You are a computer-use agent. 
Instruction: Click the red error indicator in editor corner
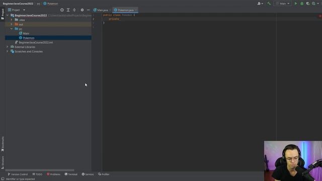pyautogui.click(x=320, y=16)
